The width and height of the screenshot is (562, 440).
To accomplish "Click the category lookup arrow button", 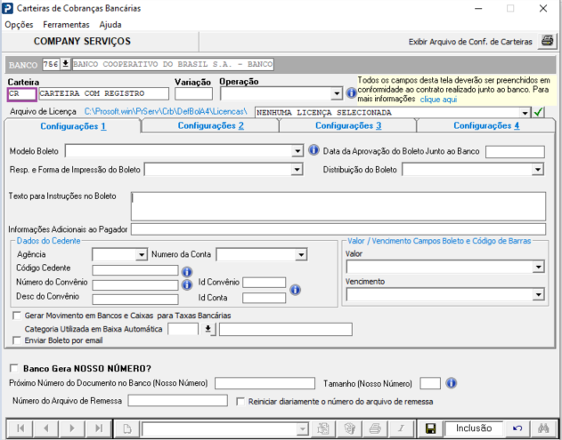I will point(208,329).
